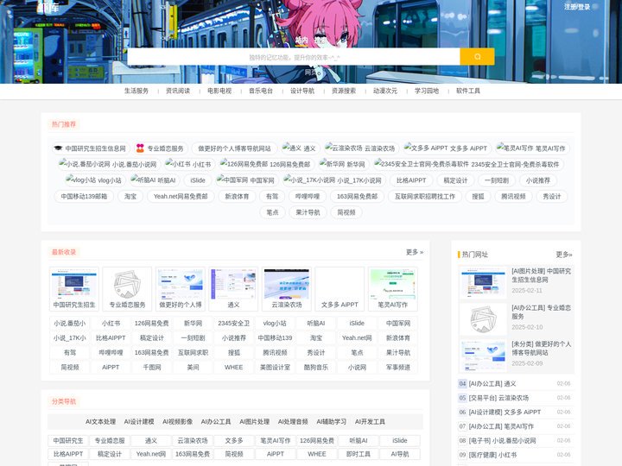622x466 pixels.
Task: Open 中国研究生招生信息网 graduation cap link
Action: click(x=90, y=148)
